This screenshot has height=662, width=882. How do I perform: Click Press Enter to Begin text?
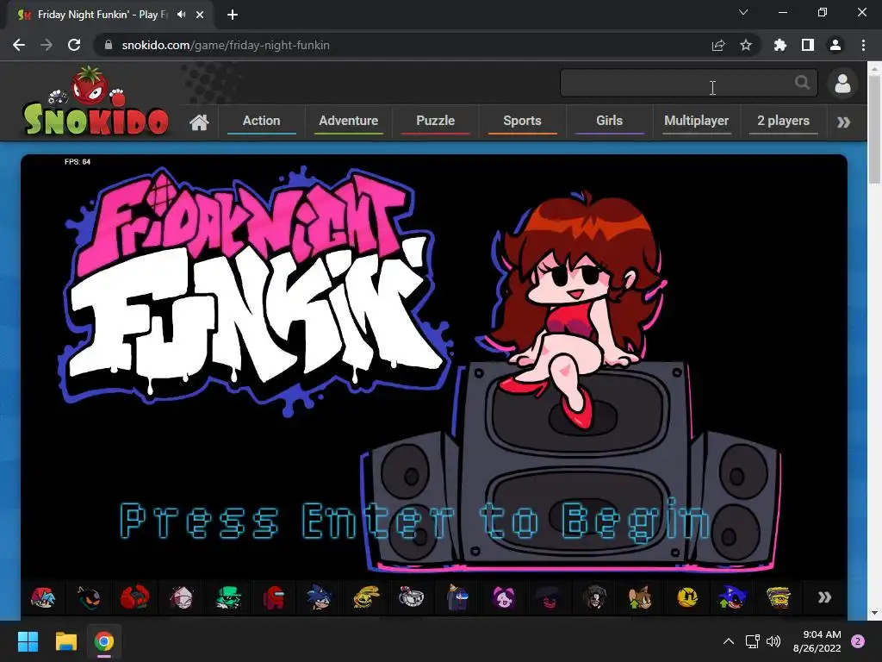pos(415,521)
